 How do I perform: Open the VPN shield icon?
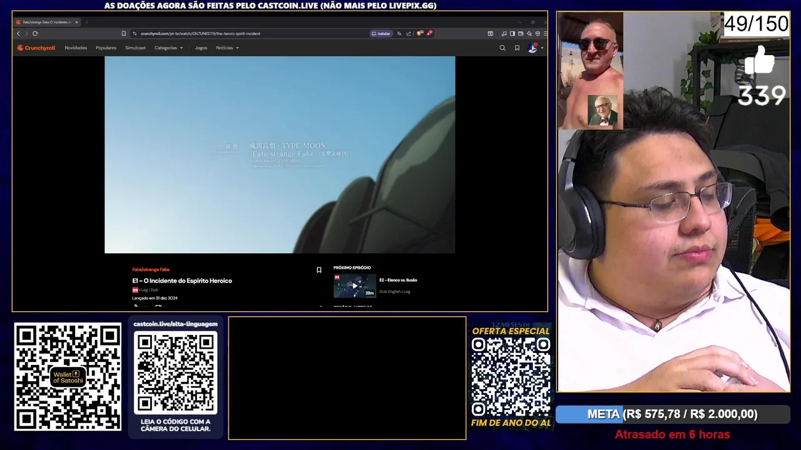click(x=538, y=34)
